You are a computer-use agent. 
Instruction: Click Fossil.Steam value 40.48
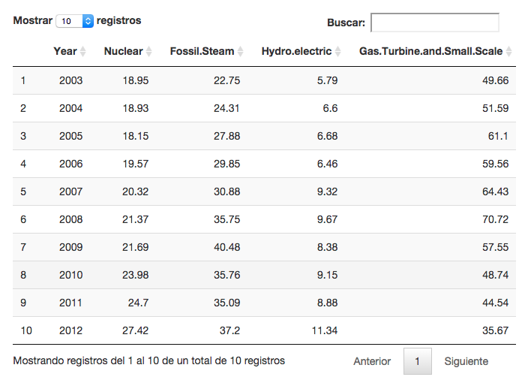[x=226, y=248]
